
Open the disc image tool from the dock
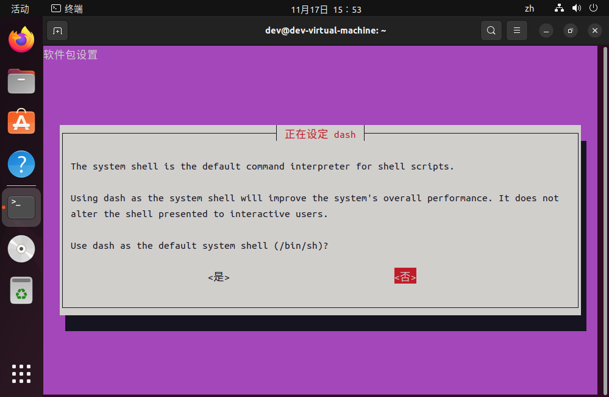pyautogui.click(x=21, y=248)
